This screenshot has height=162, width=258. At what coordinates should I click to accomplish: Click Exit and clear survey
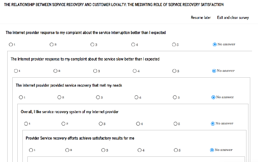233,18
